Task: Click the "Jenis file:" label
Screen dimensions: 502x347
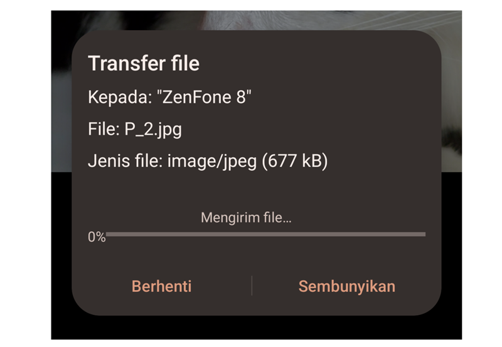Action: click(x=125, y=162)
